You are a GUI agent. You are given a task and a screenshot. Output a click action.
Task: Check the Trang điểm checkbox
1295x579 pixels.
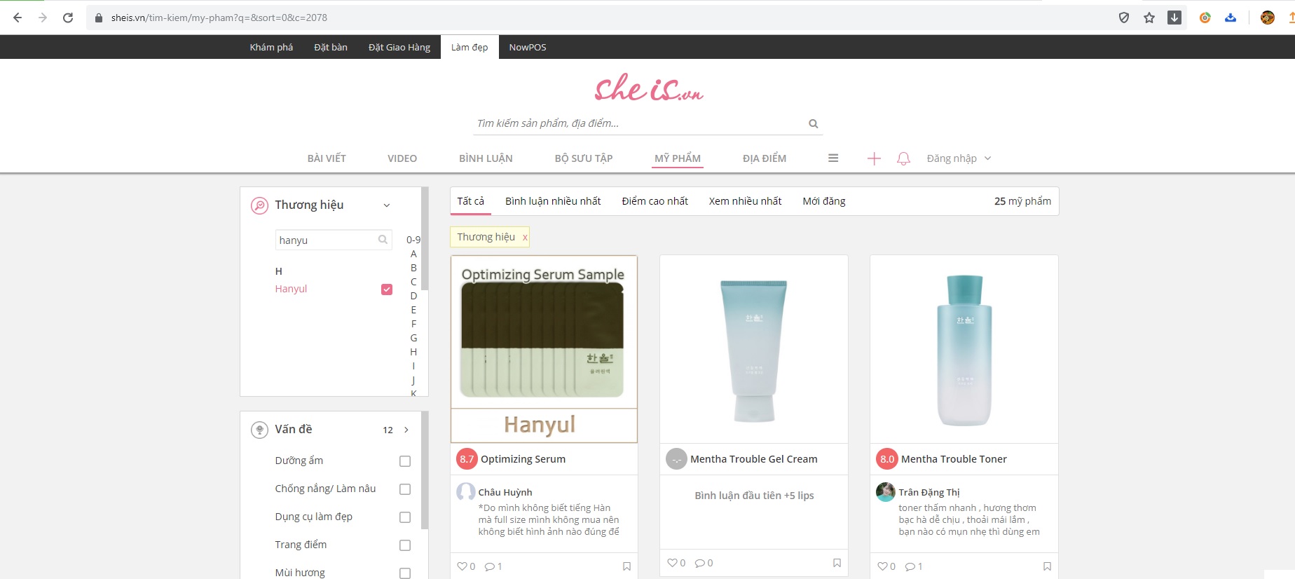pos(405,545)
